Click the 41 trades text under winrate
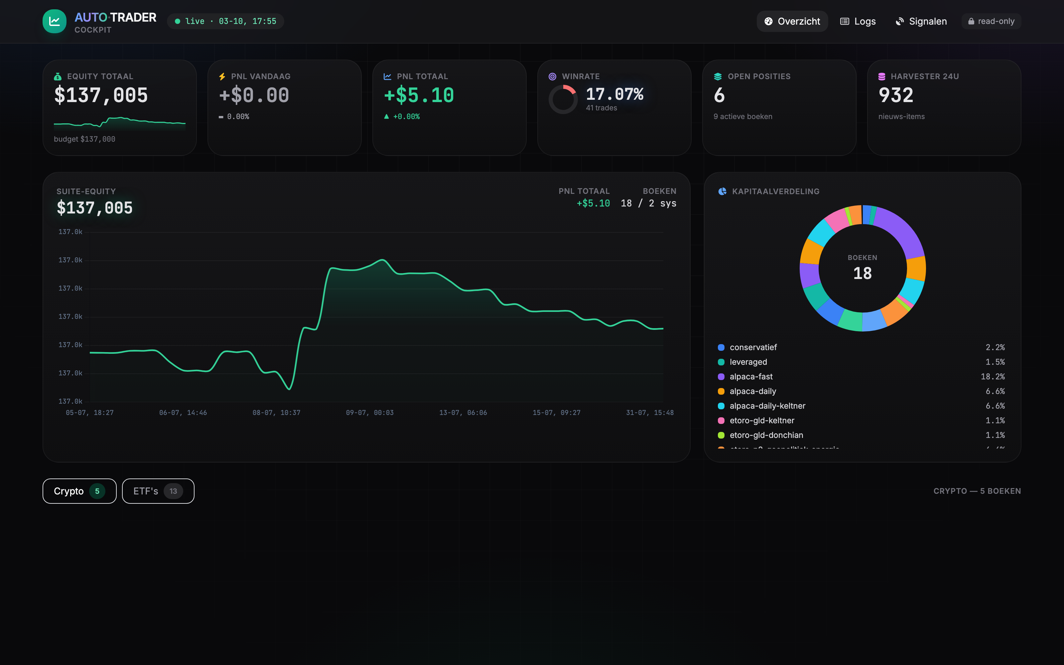Viewport: 1064px width, 665px height. click(x=601, y=108)
